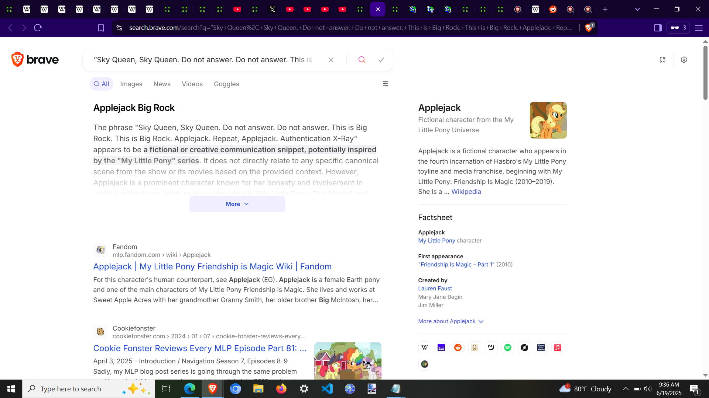The image size is (709, 398).
Task: Open the Reddit profile icon in infobox
Action: (x=458, y=348)
